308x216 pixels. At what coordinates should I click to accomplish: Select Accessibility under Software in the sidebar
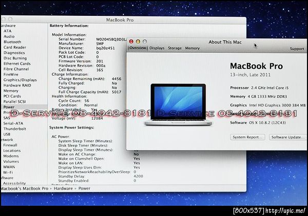(x=14, y=183)
